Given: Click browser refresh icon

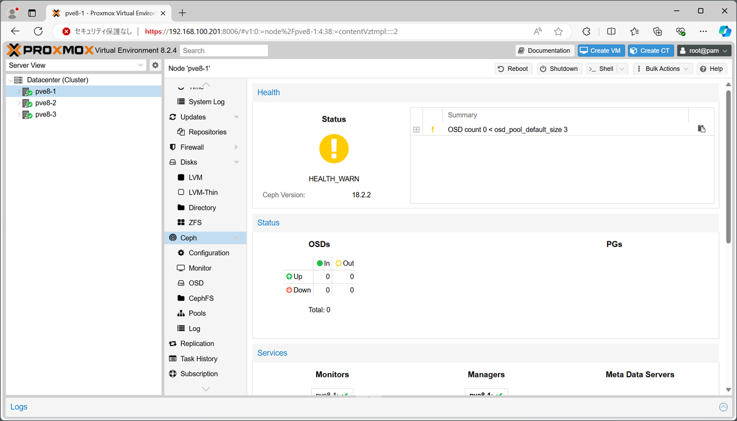Looking at the screenshot, I should click(39, 32).
